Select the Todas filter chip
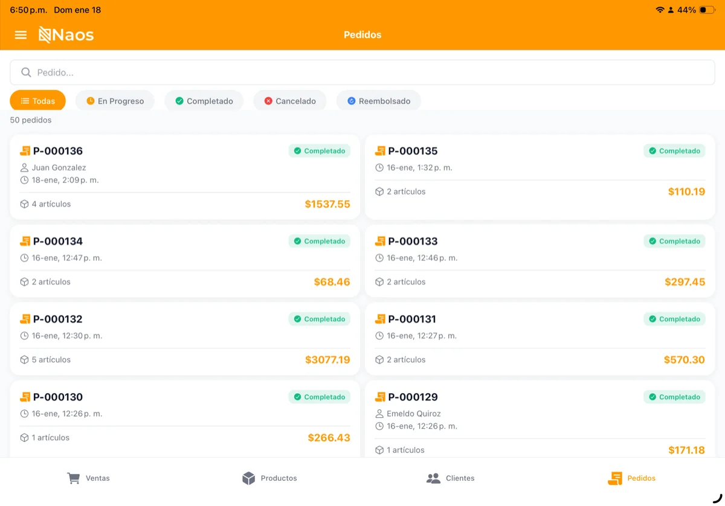Image resolution: width=725 pixels, height=506 pixels. coord(37,101)
